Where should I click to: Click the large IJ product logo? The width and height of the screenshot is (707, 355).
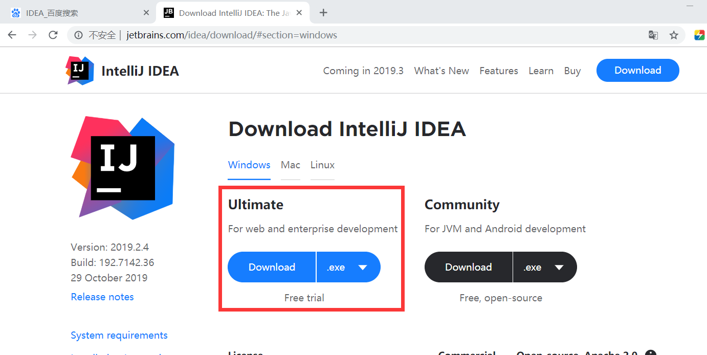(x=123, y=168)
